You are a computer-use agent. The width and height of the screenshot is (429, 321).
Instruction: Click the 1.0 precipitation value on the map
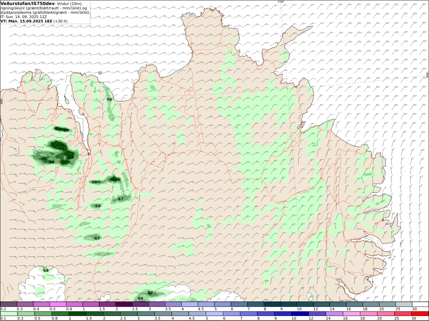[x=94, y=182]
